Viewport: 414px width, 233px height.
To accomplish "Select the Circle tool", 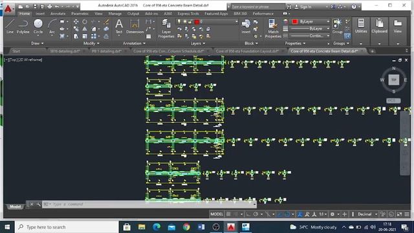I will 38,27.
